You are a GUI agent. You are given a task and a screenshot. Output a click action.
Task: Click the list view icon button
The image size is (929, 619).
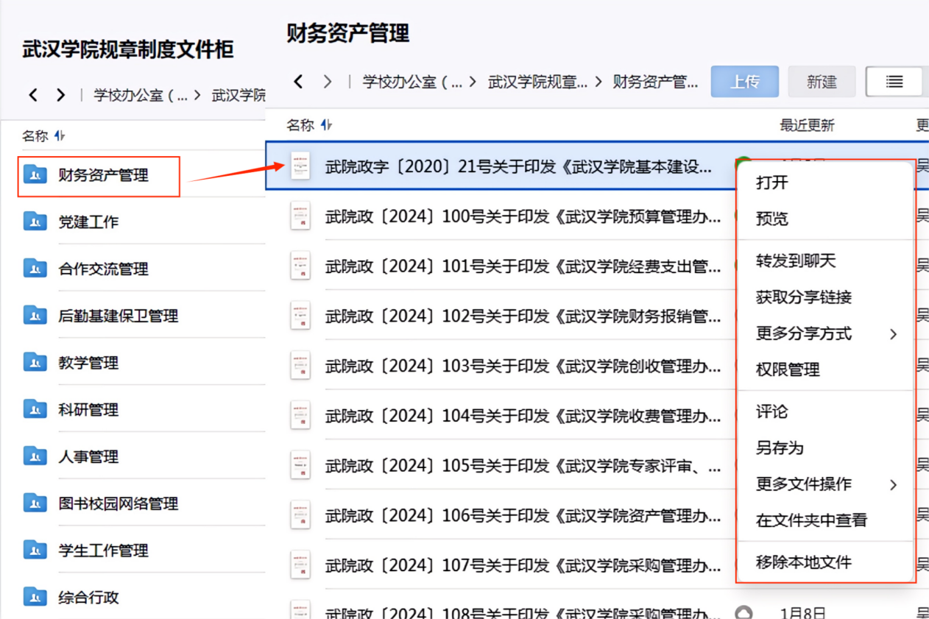point(894,82)
